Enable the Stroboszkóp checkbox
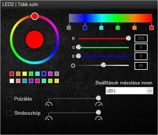 click(9, 113)
